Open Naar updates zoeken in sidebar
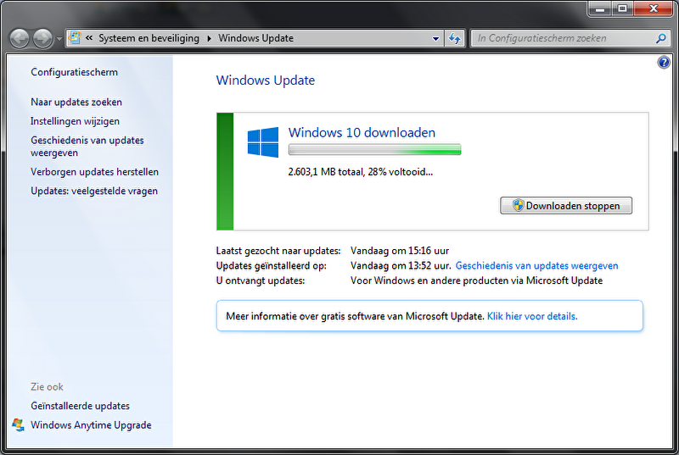Screen dimensions: 679x455 (x=76, y=102)
